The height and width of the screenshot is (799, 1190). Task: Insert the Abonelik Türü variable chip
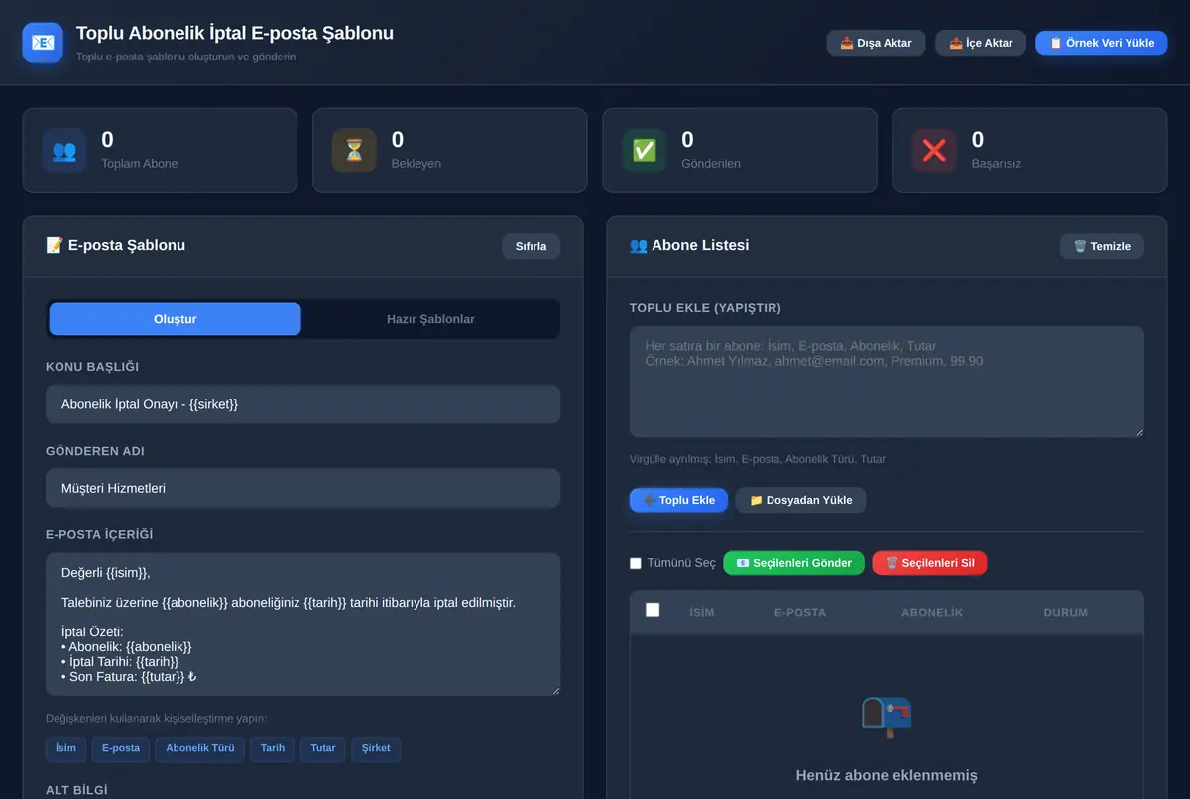(x=200, y=748)
